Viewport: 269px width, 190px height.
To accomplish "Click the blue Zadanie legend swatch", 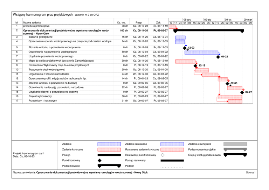I will [x=109, y=144].
